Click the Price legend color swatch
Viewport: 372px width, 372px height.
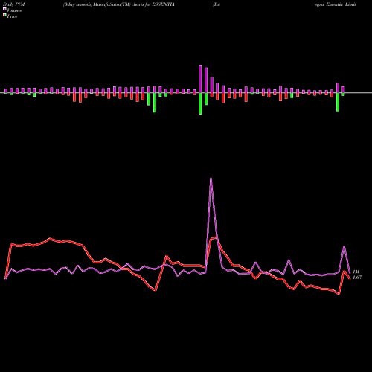(4, 16)
